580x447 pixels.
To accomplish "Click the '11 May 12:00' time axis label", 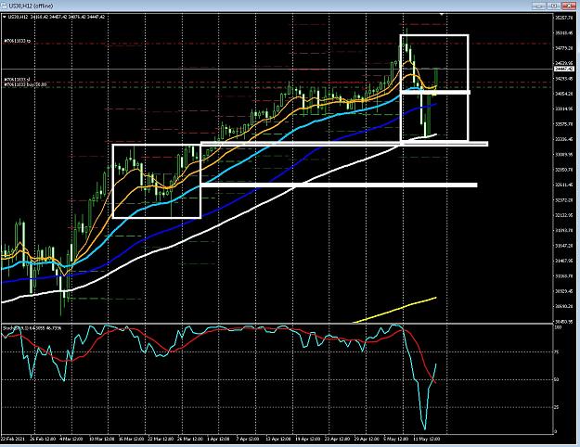I will [427, 439].
